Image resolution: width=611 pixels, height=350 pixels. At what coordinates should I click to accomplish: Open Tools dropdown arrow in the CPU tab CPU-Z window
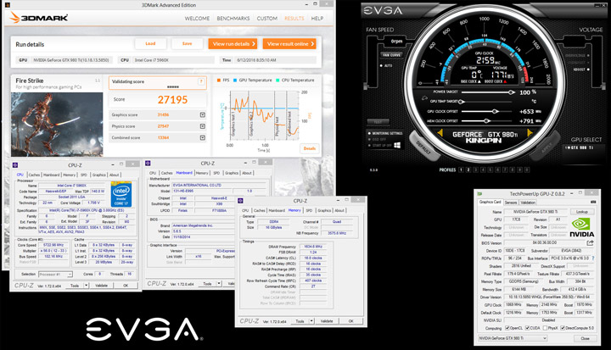coord(86,286)
